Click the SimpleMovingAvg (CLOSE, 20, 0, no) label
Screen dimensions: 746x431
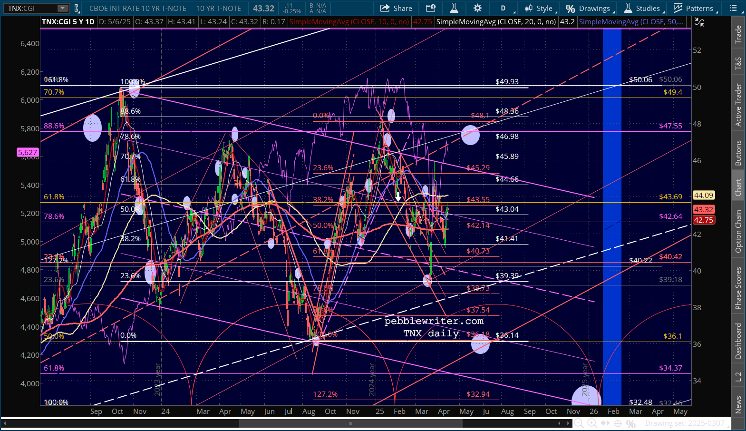point(496,22)
